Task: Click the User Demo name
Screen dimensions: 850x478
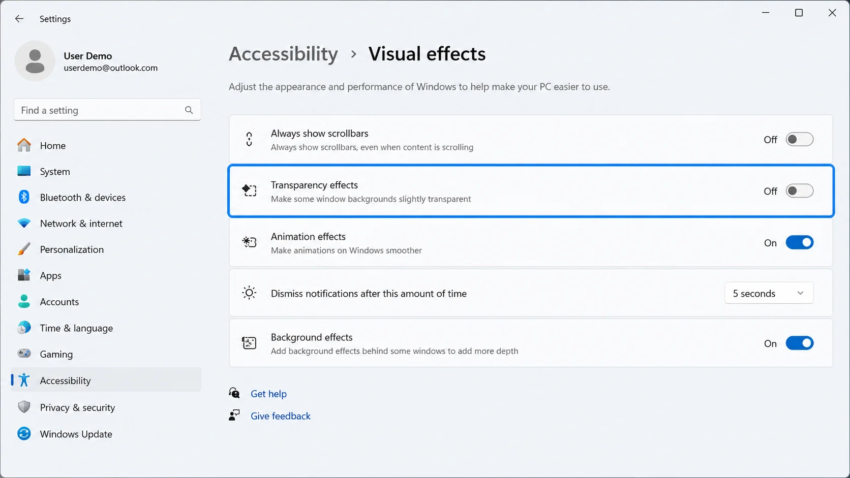Action: (x=88, y=56)
